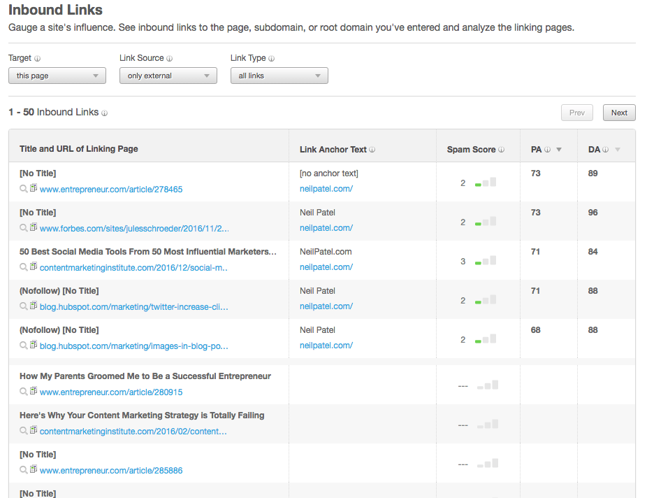Open contentmarketinginstitute.com/2016/12/social-m.. link
The height and width of the screenshot is (498, 647).
[x=133, y=268]
